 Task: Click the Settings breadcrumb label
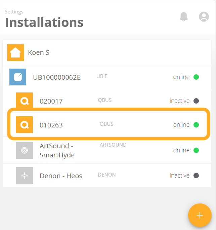(x=14, y=11)
